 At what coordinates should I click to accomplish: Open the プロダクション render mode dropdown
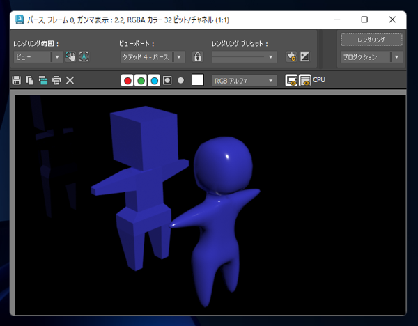[371, 57]
